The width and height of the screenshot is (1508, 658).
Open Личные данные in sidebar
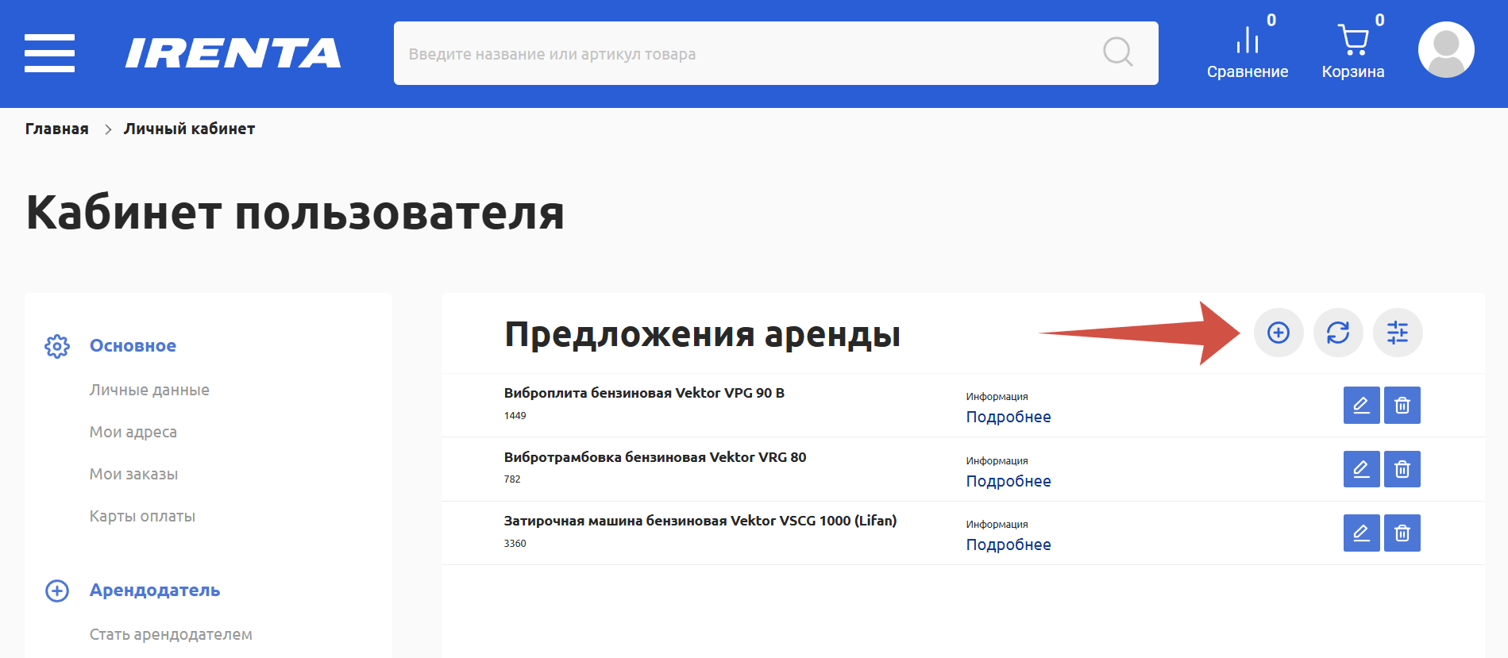149,390
